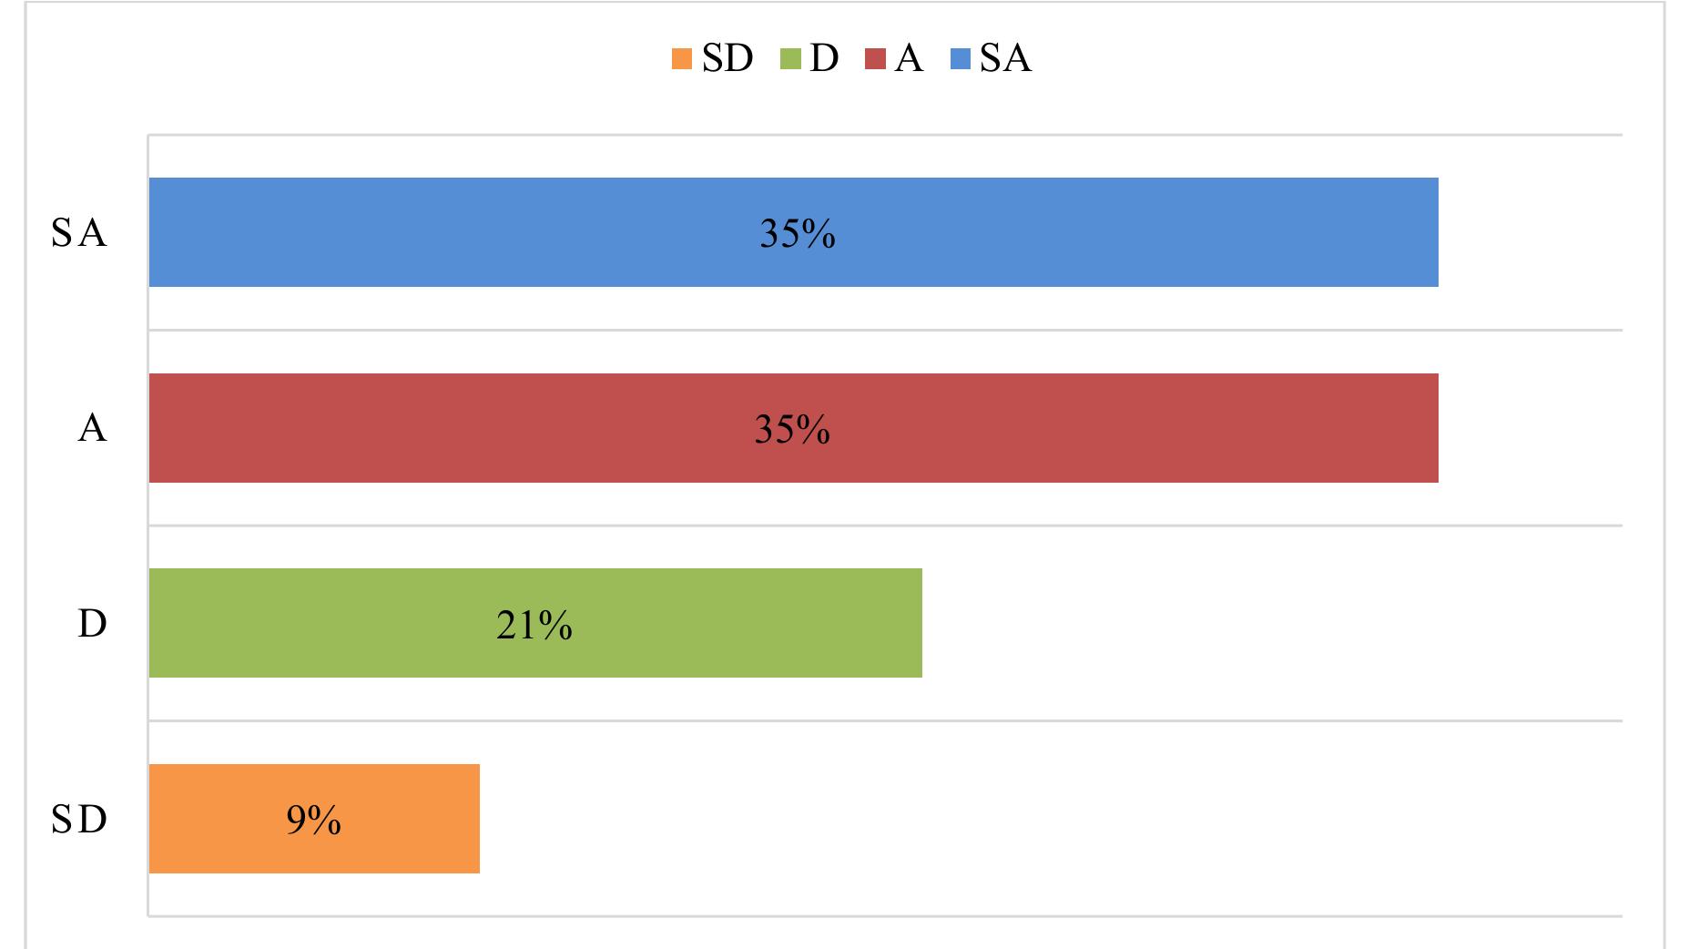This screenshot has width=1699, height=949.
Task: Click the green D legend swatch
Action: [x=789, y=59]
